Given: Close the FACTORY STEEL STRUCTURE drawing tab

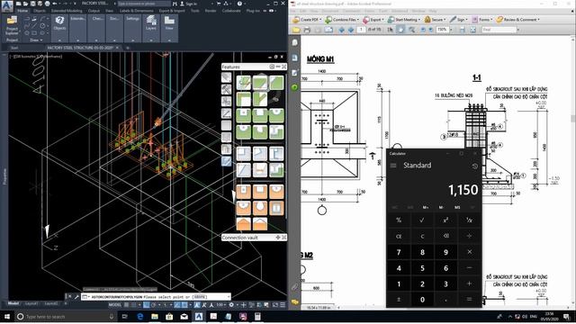Looking at the screenshot, I should point(118,48).
